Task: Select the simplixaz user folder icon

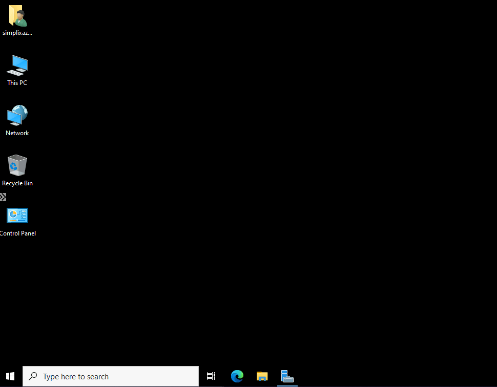Action: coord(17,16)
